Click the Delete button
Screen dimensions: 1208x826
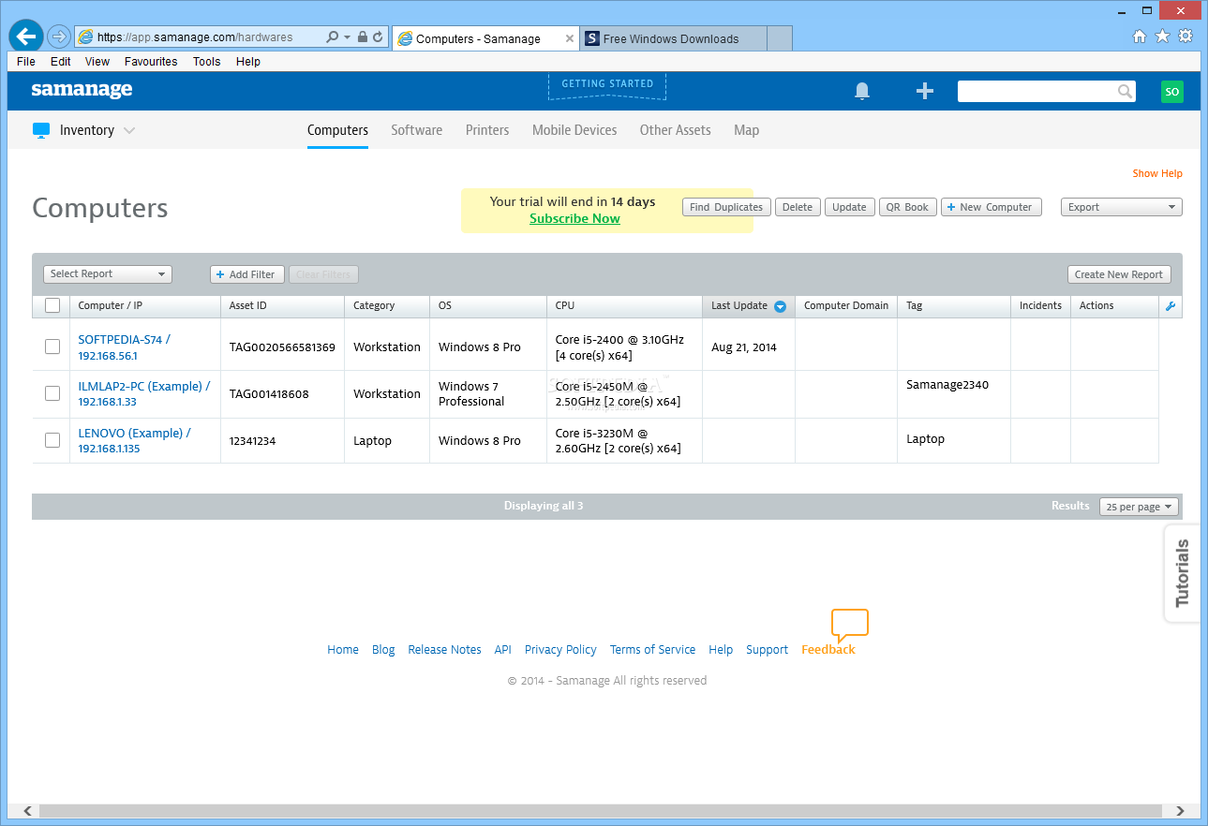798,207
